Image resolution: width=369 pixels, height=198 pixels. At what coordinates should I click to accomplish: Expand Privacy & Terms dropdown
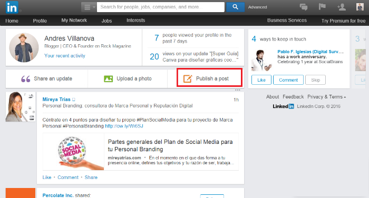click(x=327, y=97)
